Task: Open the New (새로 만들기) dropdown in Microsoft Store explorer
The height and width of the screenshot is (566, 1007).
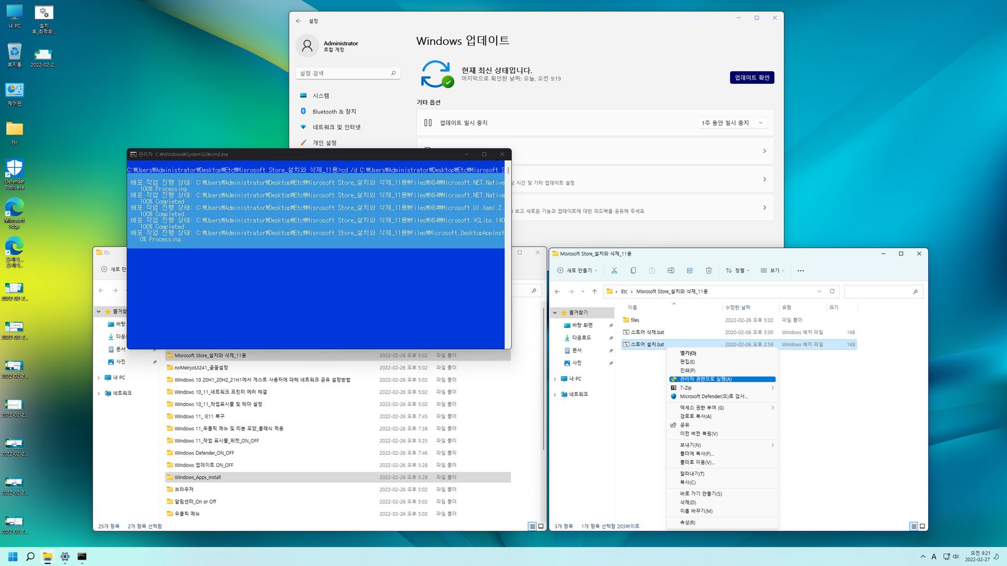Action: coord(577,271)
